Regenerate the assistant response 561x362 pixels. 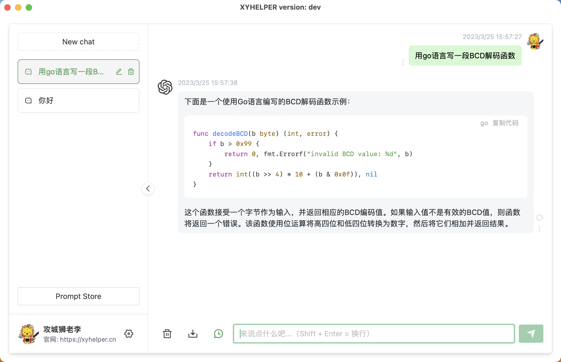pyautogui.click(x=540, y=218)
